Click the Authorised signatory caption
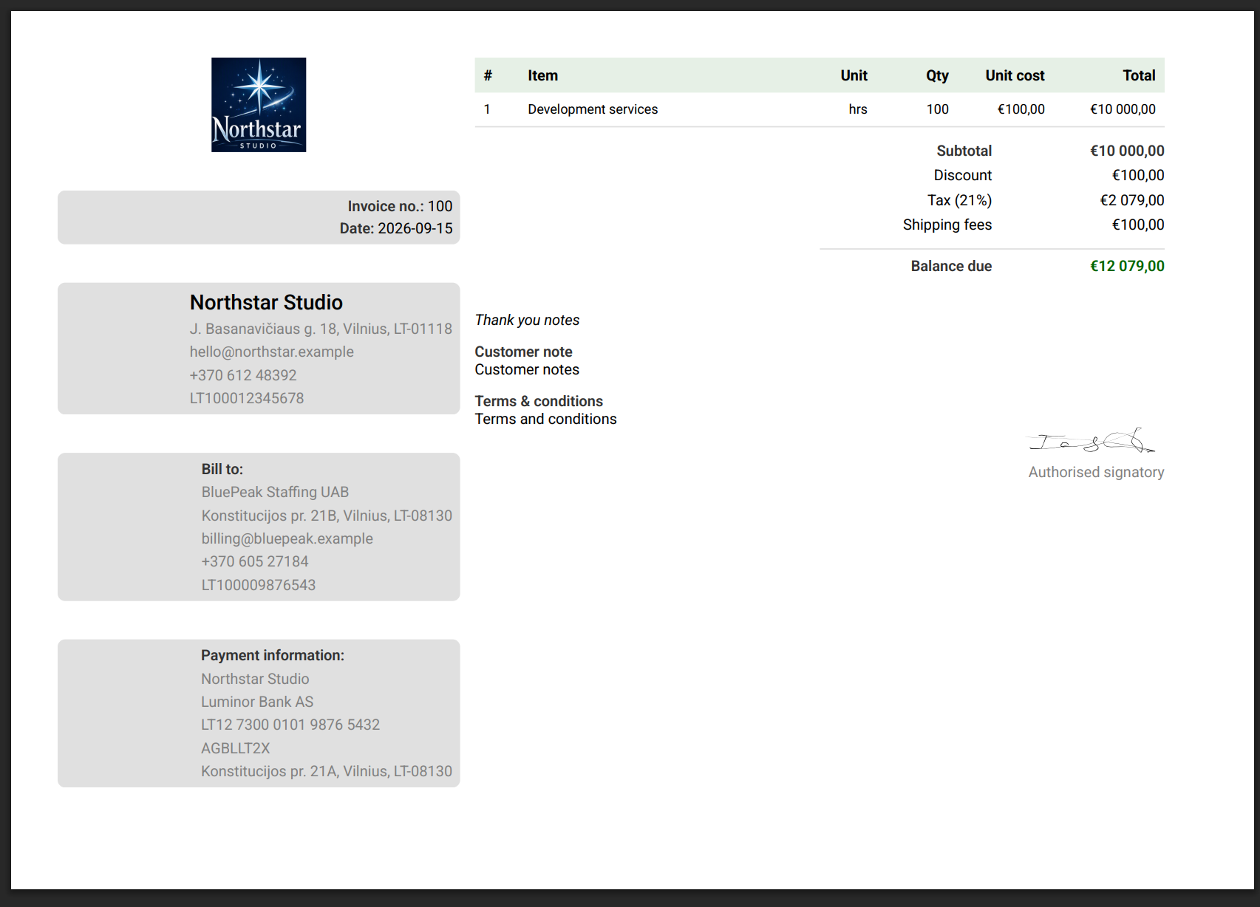1260x907 pixels. coord(1096,472)
